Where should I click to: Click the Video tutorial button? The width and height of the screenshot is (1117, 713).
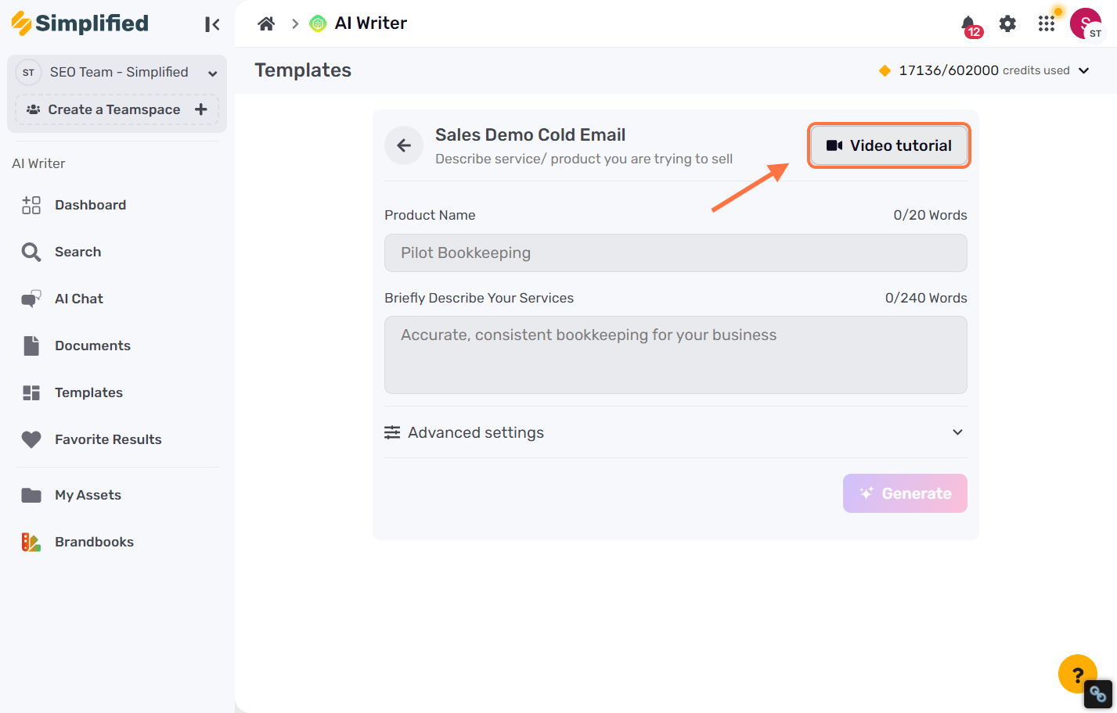[x=889, y=145]
